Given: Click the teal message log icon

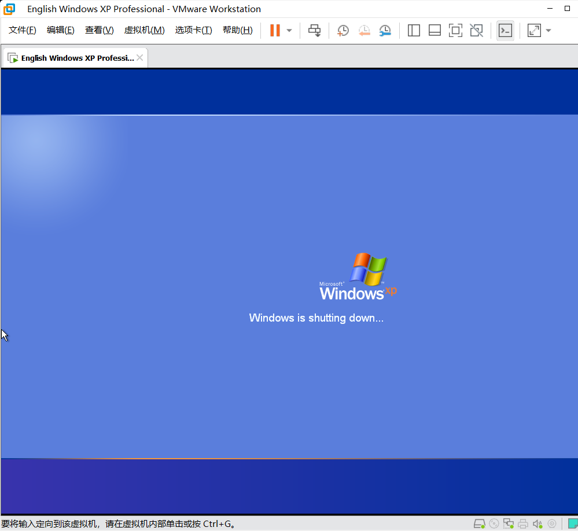Looking at the screenshot, I should tap(573, 523).
